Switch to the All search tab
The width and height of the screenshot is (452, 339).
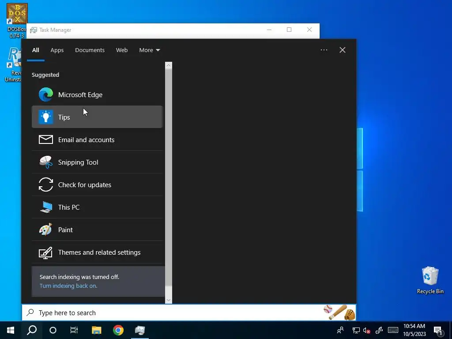[35, 50]
